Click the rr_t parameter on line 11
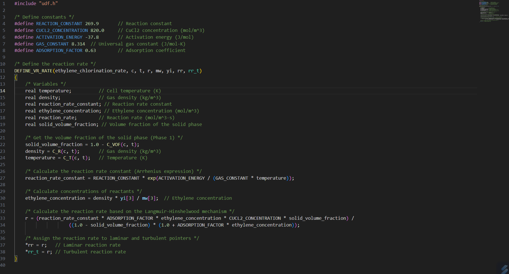 point(194,71)
